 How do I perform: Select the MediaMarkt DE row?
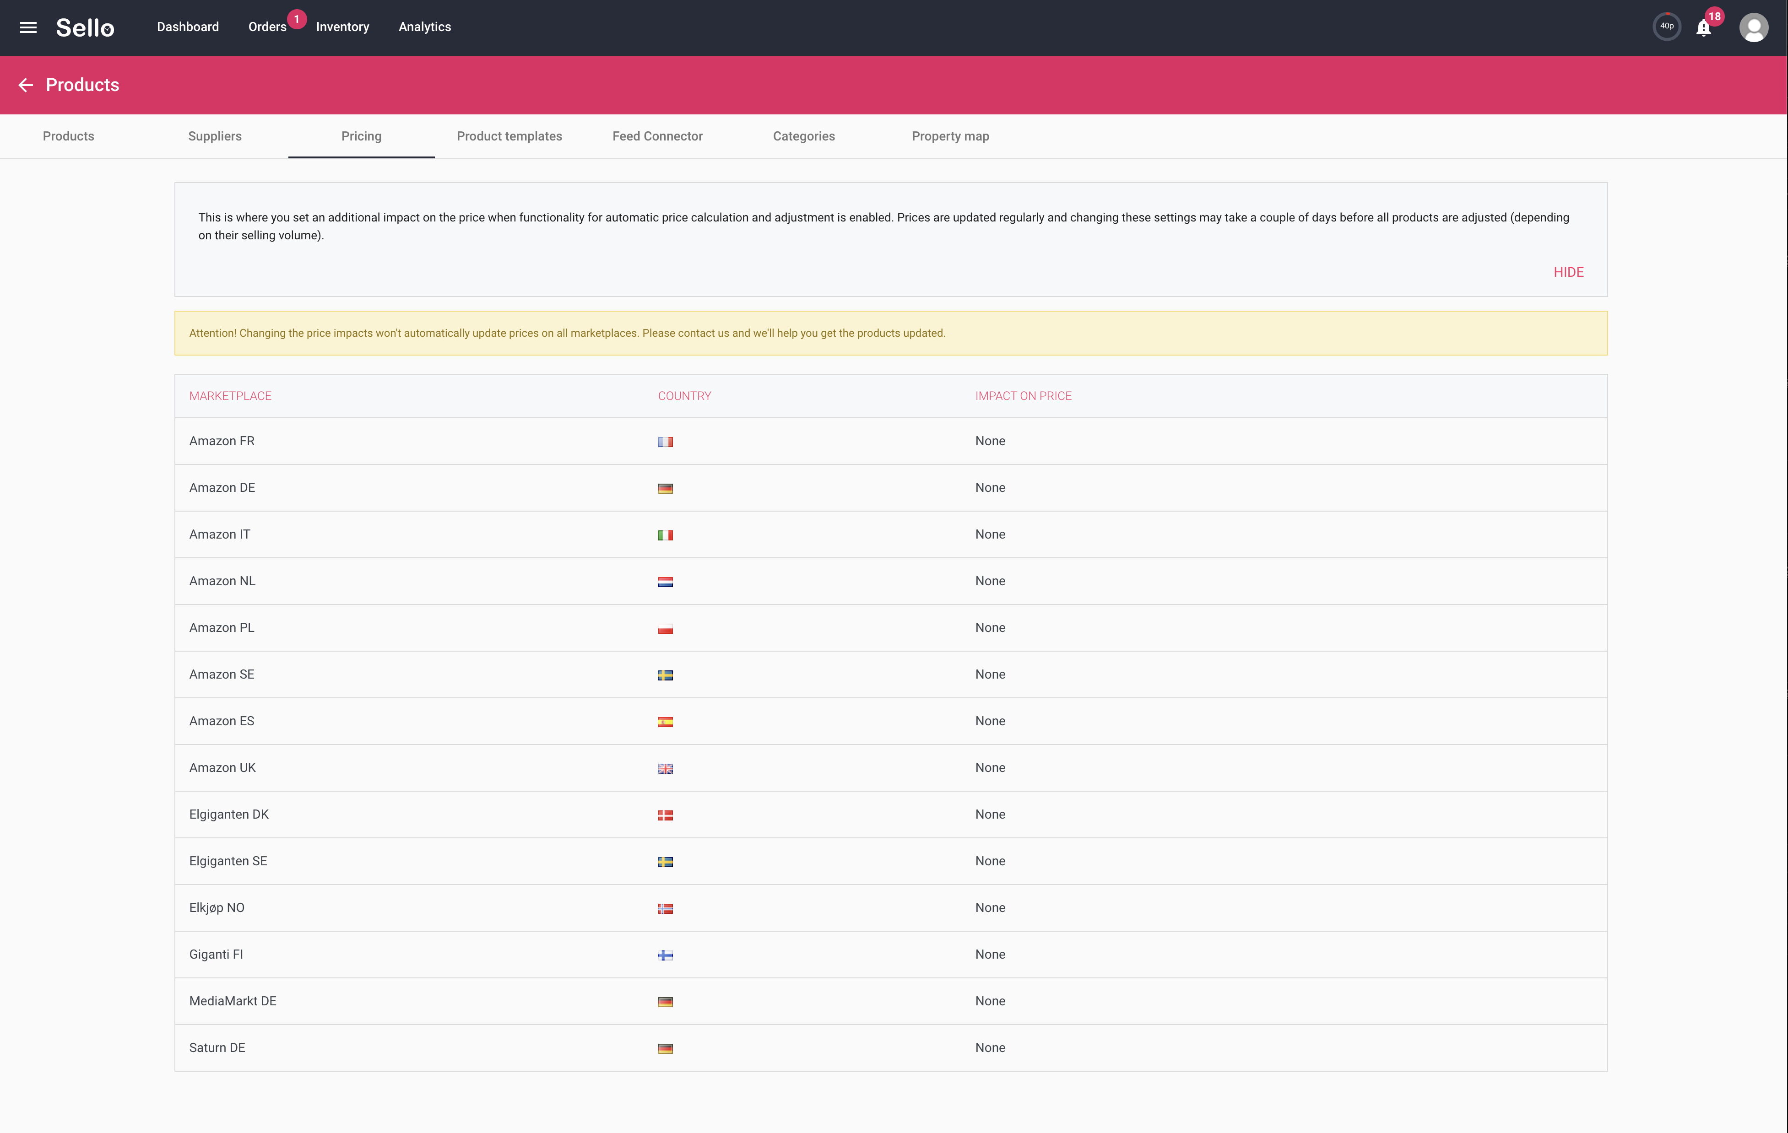pos(891,1002)
